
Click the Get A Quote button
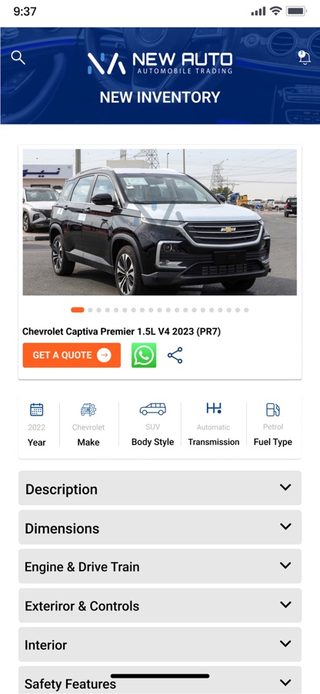tap(72, 355)
